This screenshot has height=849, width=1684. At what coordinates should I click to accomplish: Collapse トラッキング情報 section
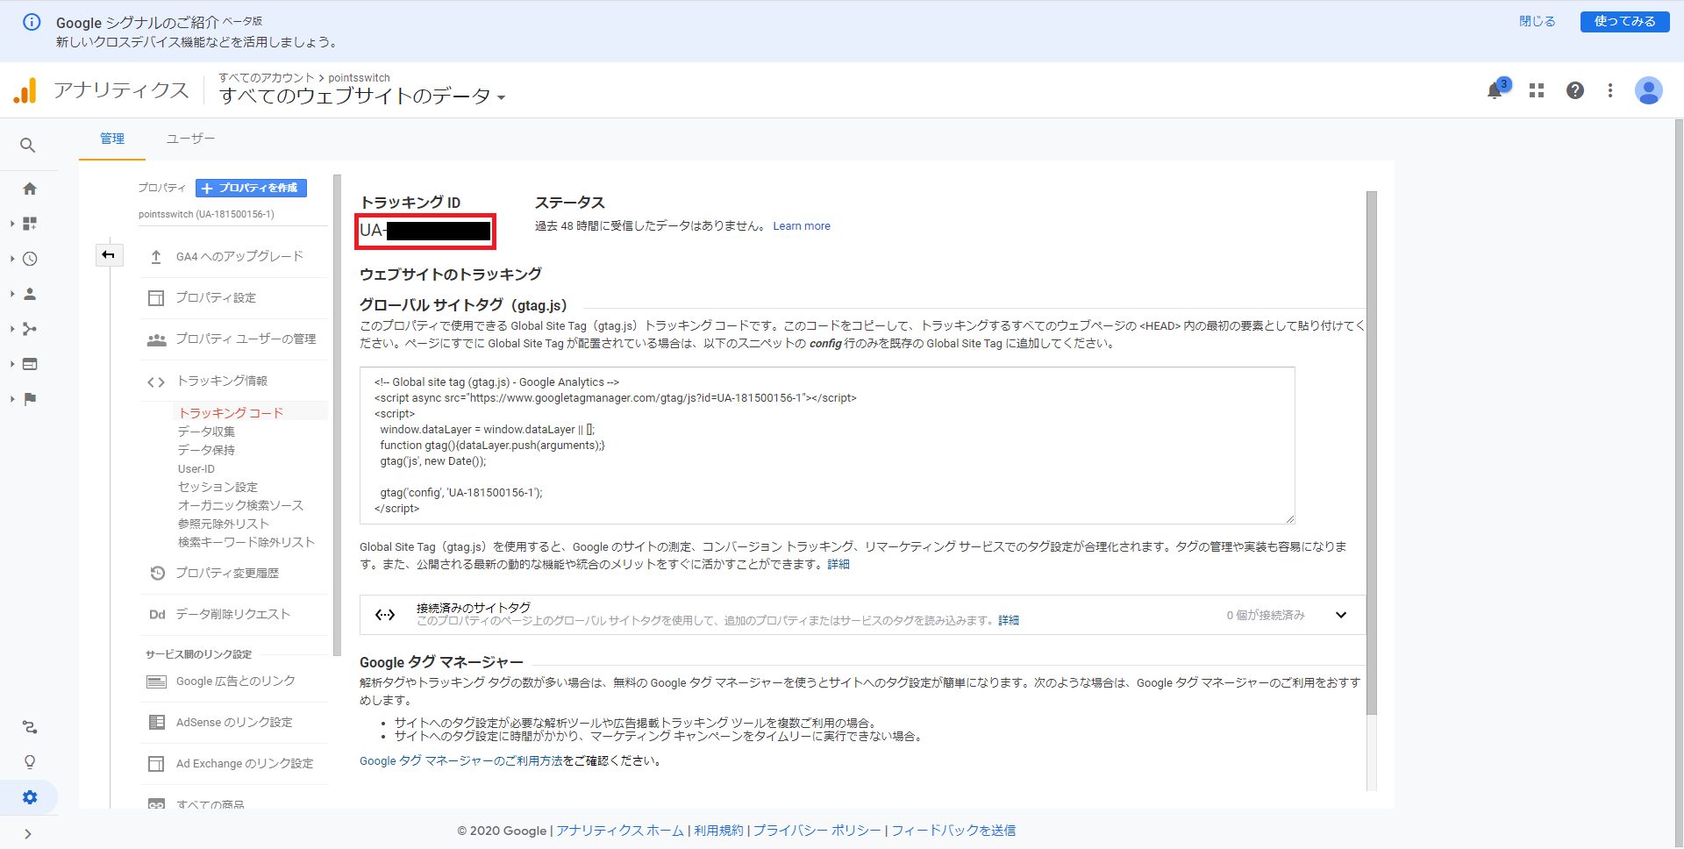pos(233,381)
